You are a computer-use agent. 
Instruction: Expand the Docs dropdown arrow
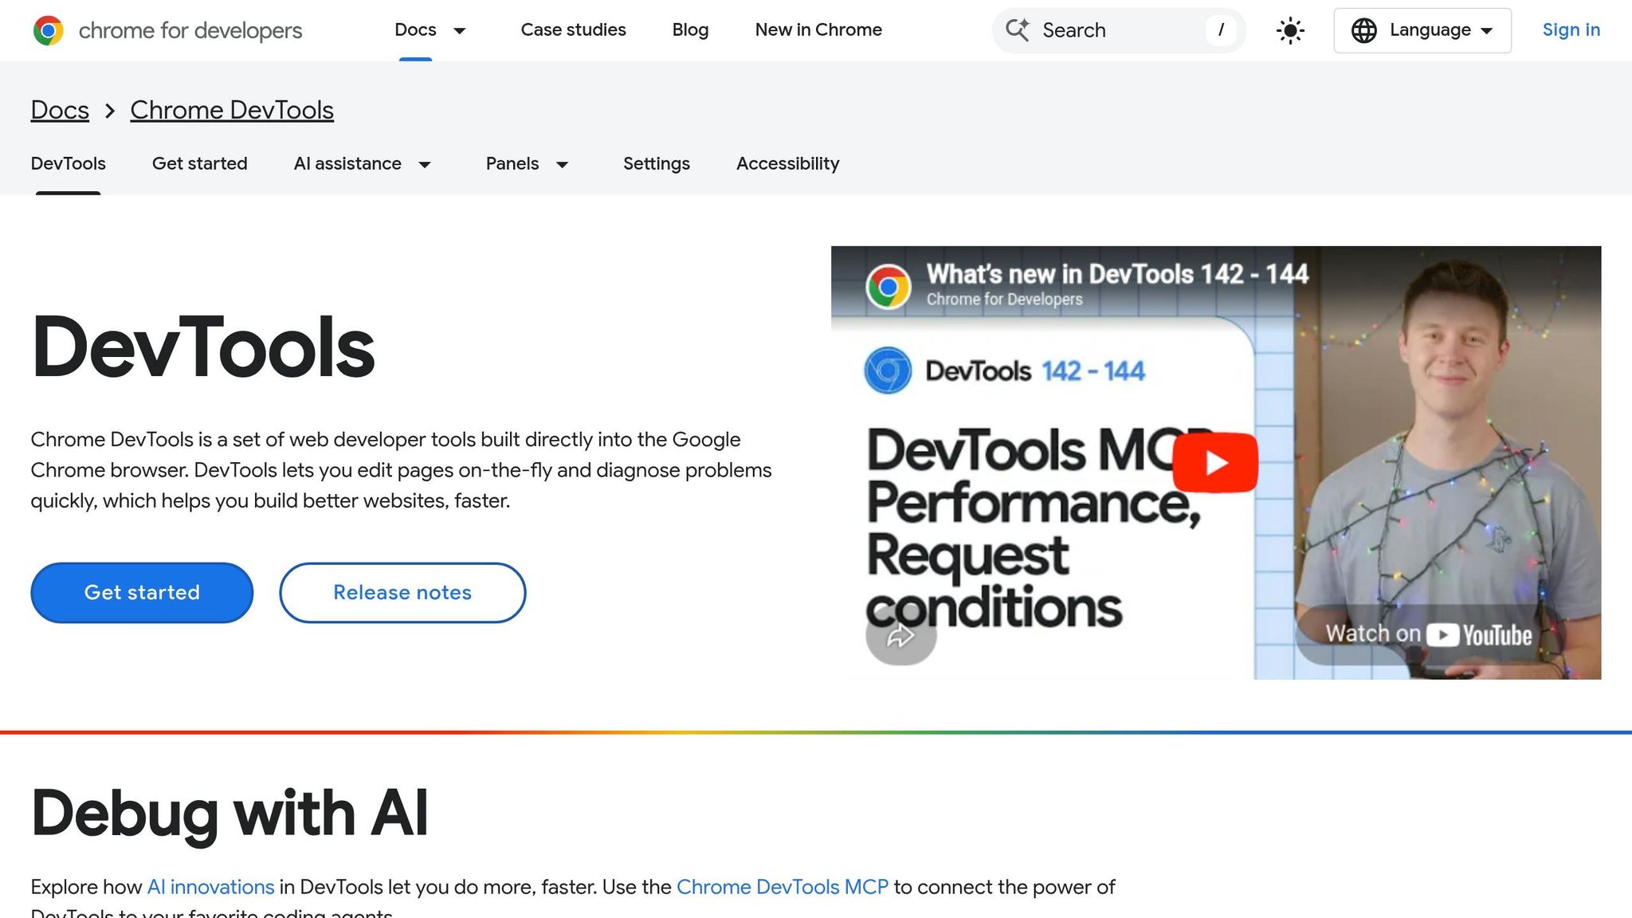pyautogui.click(x=459, y=30)
